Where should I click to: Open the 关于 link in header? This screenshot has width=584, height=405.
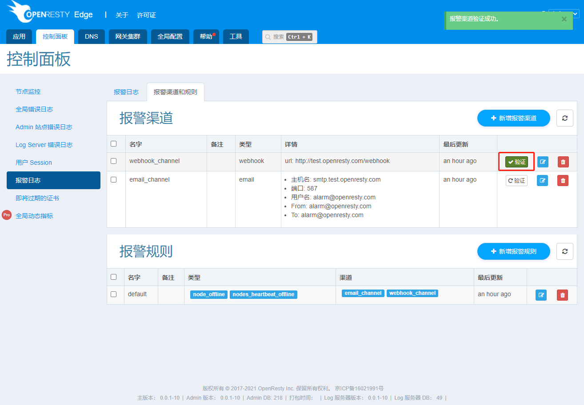tap(122, 15)
